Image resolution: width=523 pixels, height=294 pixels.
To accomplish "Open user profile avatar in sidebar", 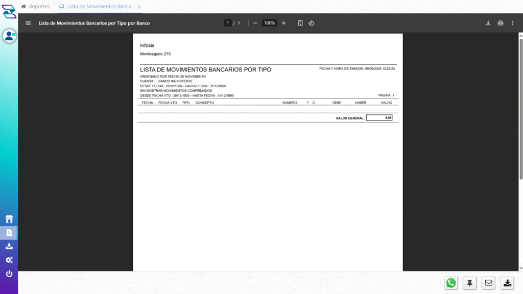I will (x=9, y=36).
